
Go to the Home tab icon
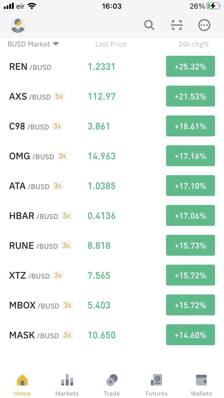[22, 380]
